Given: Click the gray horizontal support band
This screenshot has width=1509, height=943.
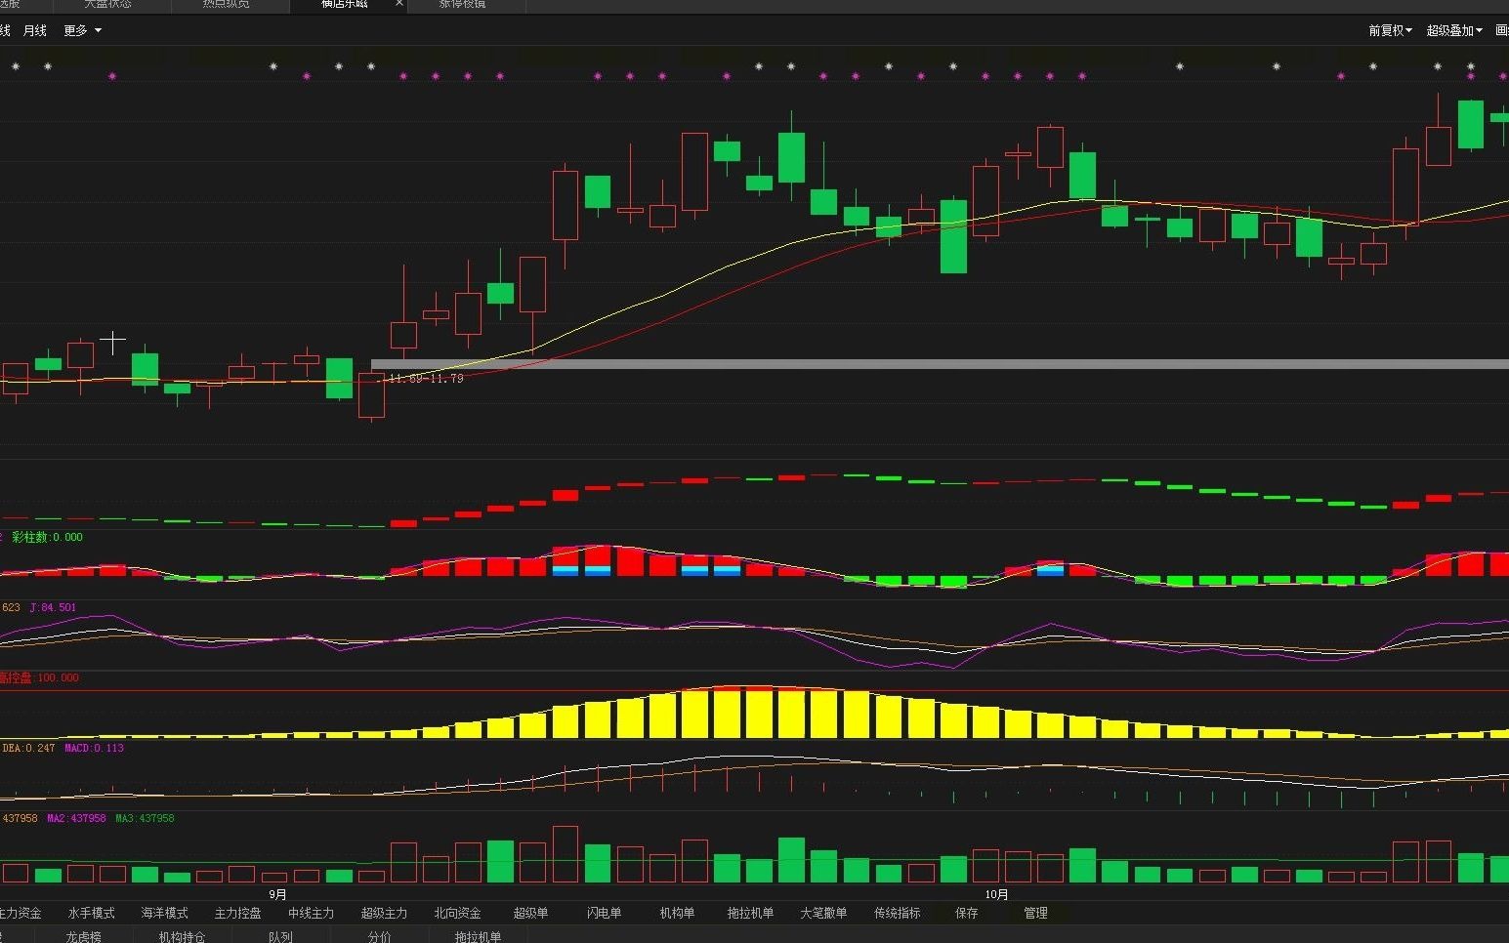Looking at the screenshot, I should (940, 364).
